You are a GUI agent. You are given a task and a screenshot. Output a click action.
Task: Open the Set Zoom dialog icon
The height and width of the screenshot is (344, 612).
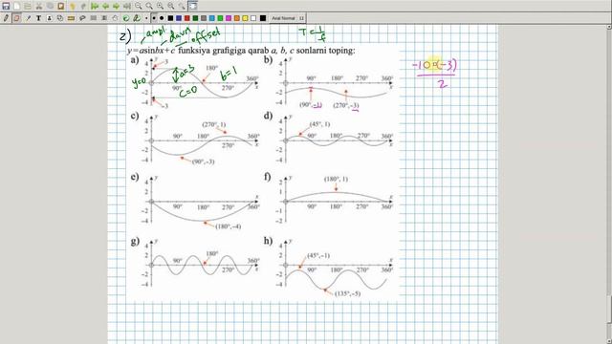182,7
